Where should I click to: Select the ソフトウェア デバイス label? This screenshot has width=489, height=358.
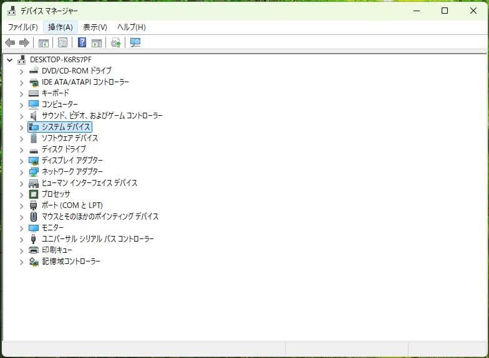click(x=70, y=138)
